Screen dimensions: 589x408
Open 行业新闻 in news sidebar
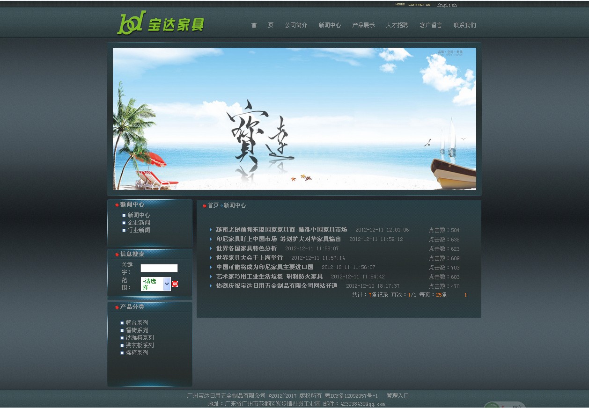click(139, 230)
